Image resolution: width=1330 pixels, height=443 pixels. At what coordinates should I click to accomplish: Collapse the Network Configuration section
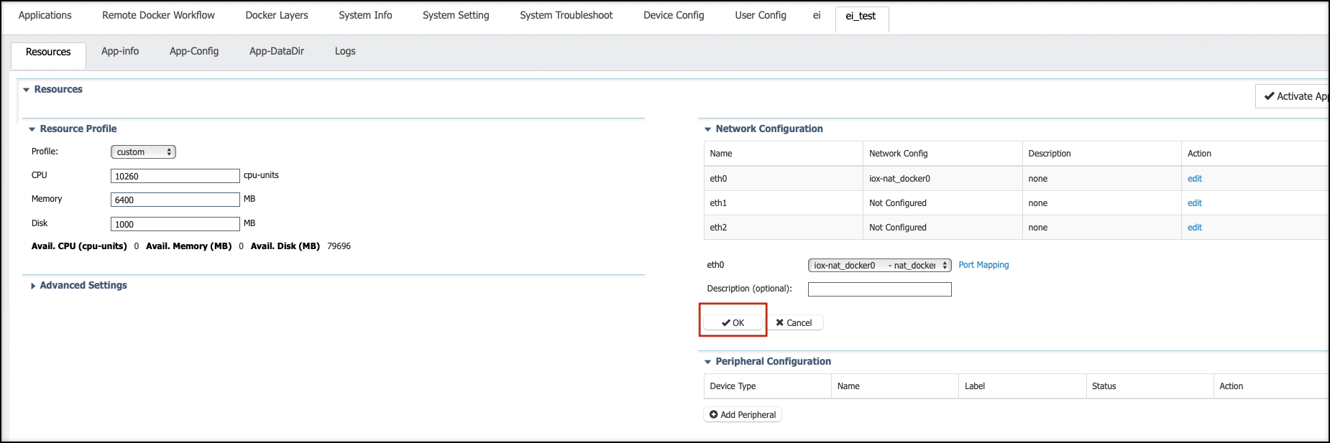[x=708, y=129]
